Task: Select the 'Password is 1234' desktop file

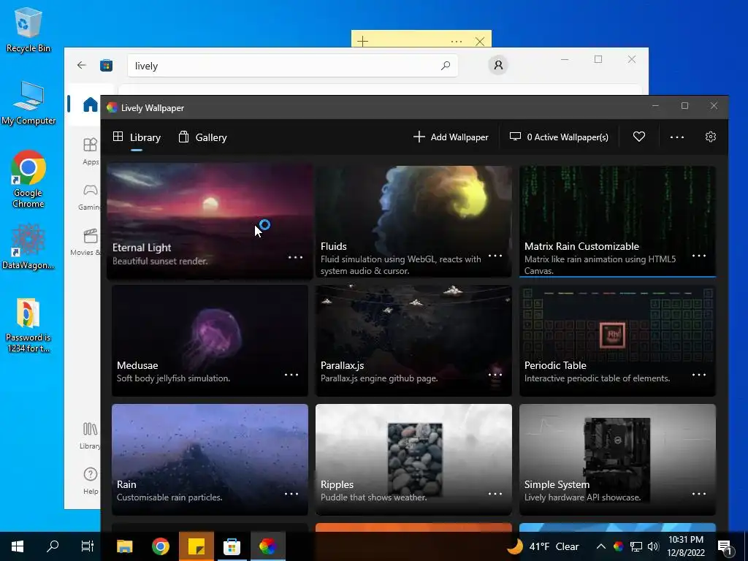Action: pyautogui.click(x=28, y=325)
